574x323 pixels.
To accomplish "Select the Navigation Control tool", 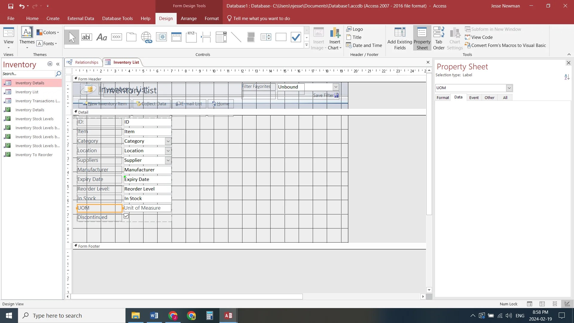I will coord(176,37).
